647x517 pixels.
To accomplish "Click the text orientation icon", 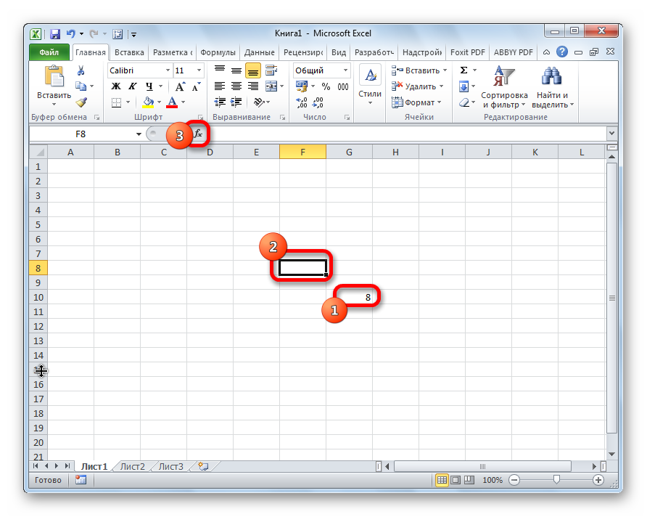I will tap(259, 102).
